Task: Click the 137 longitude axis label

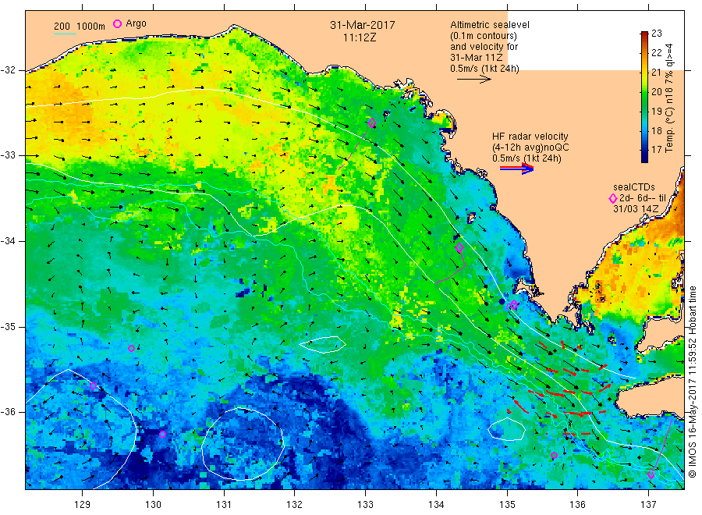Action: [648, 505]
